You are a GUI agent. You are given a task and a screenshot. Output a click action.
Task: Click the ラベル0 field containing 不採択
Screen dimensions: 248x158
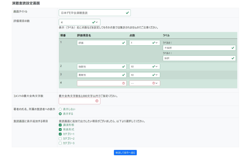199,48
